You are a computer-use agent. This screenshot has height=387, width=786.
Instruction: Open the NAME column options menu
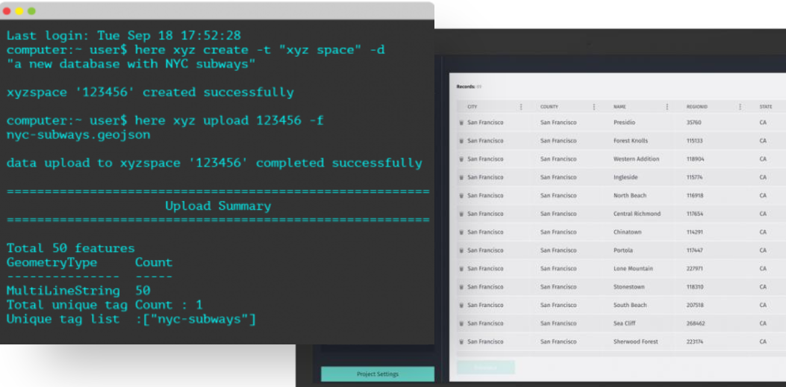(x=667, y=107)
